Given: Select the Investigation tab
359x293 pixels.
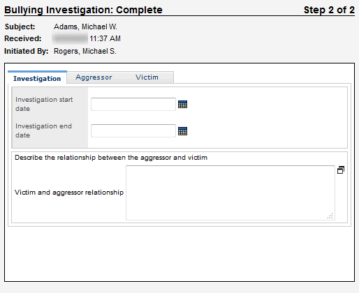Looking at the screenshot, I should tap(37, 78).
